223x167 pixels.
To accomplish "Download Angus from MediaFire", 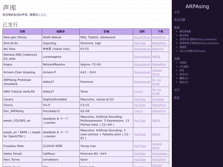I will [159, 64].
